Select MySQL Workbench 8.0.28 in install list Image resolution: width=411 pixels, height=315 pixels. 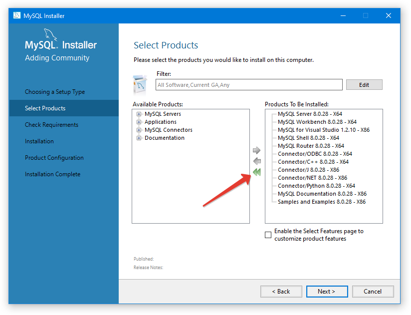317,122
